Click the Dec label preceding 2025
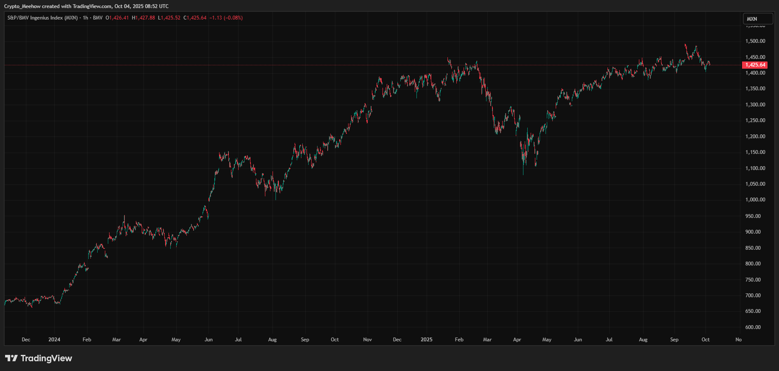 pos(397,340)
